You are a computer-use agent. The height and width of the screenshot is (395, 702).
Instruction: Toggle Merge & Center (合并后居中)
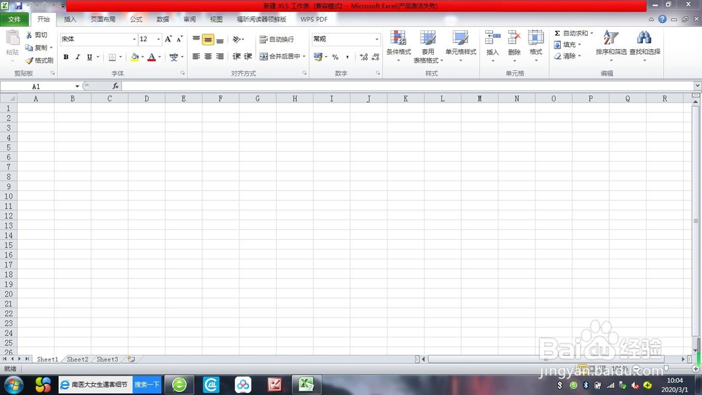coord(279,56)
